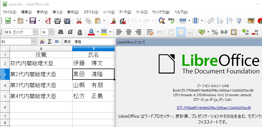This screenshot has width=262, height=127.
Task: Save the document with floppy icon
Action: (x=33, y=21)
